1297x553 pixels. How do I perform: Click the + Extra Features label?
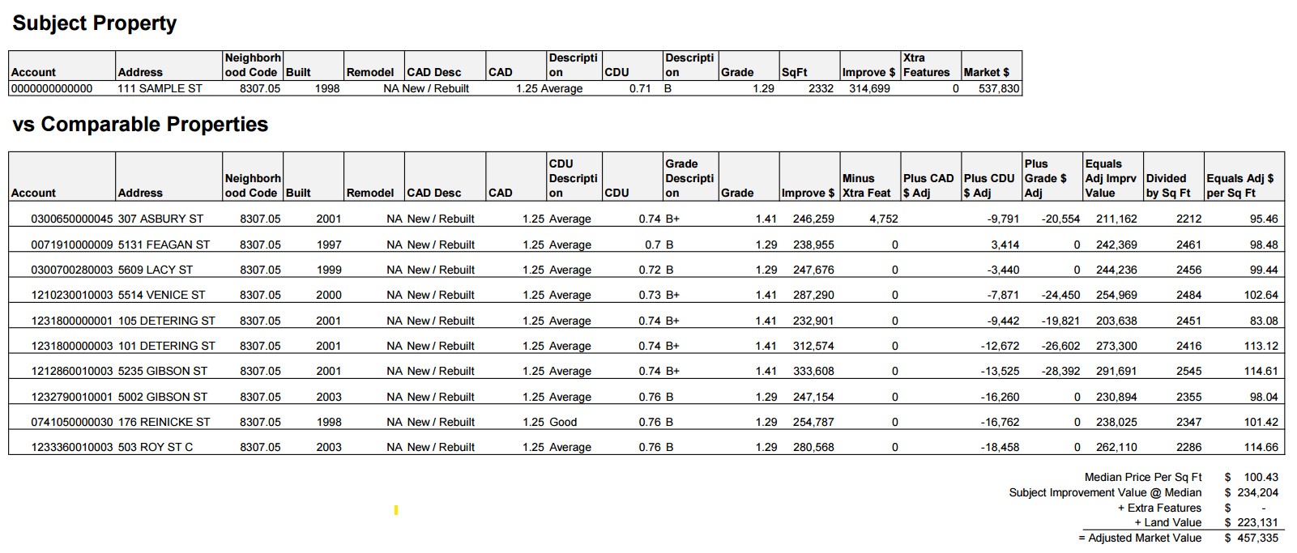click(x=1159, y=508)
